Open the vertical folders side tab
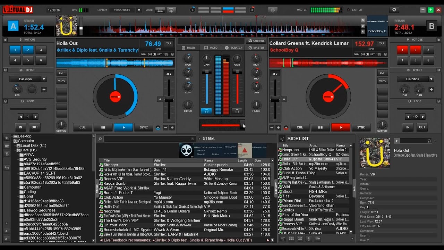 coord(97,188)
